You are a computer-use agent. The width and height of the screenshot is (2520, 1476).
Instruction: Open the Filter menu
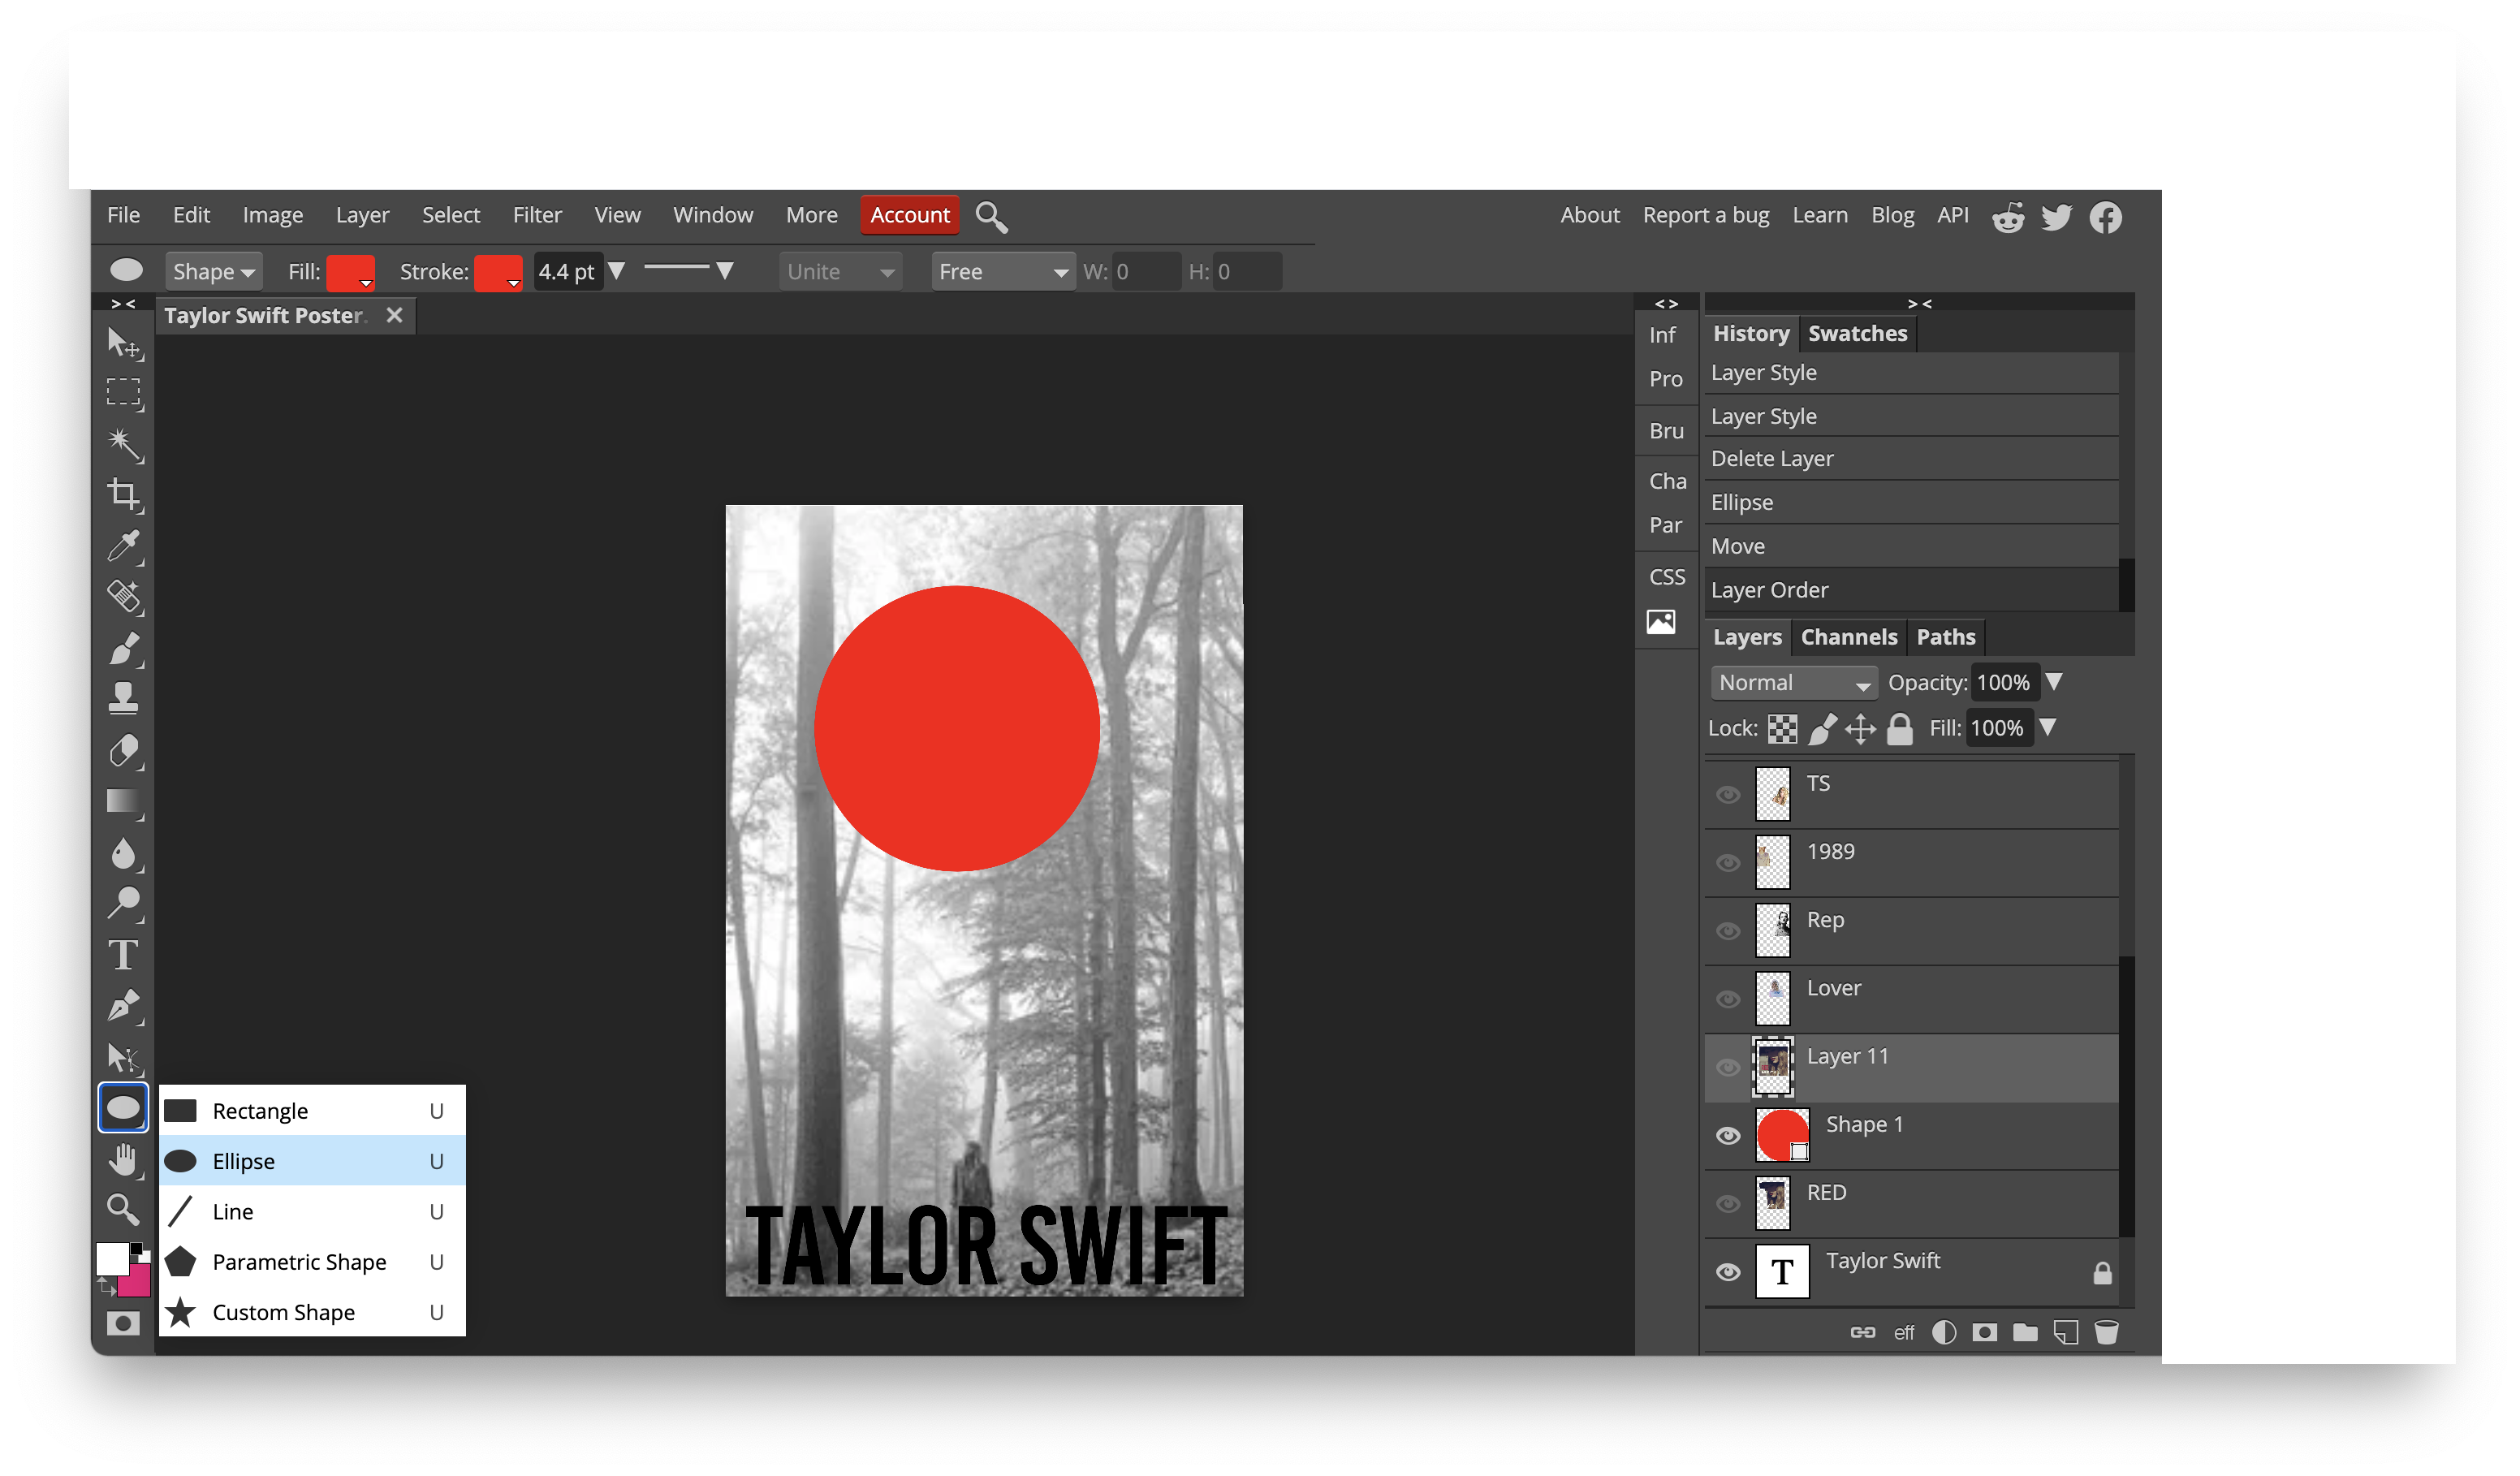[537, 215]
